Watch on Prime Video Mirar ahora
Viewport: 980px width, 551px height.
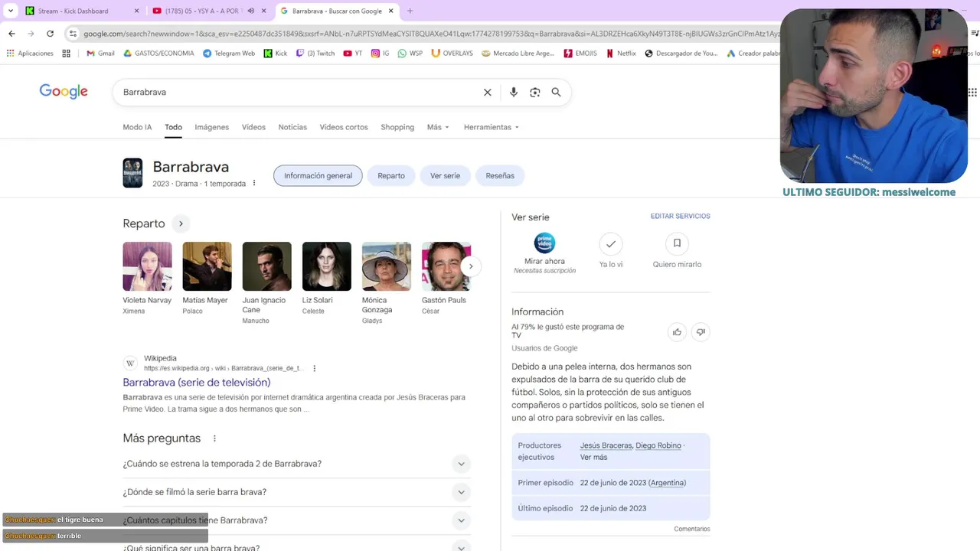click(x=544, y=253)
